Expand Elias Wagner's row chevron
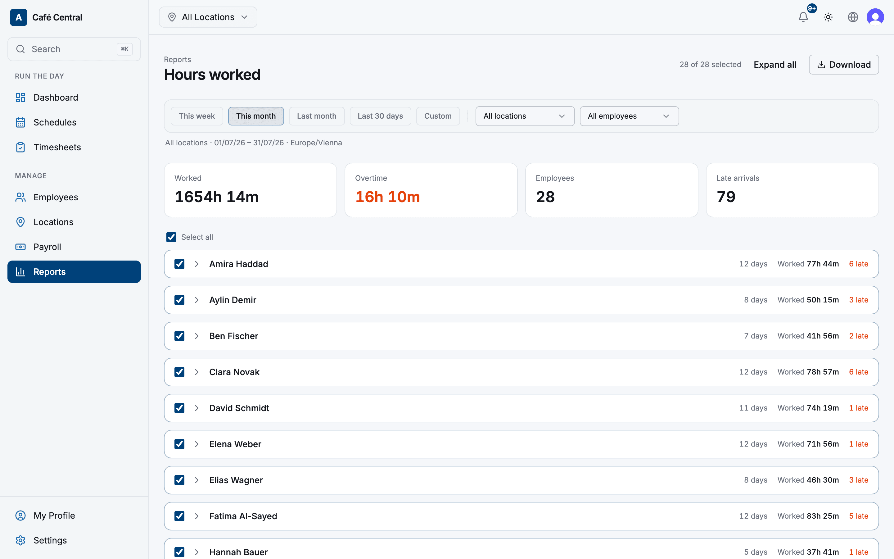This screenshot has width=894, height=559. click(197, 480)
